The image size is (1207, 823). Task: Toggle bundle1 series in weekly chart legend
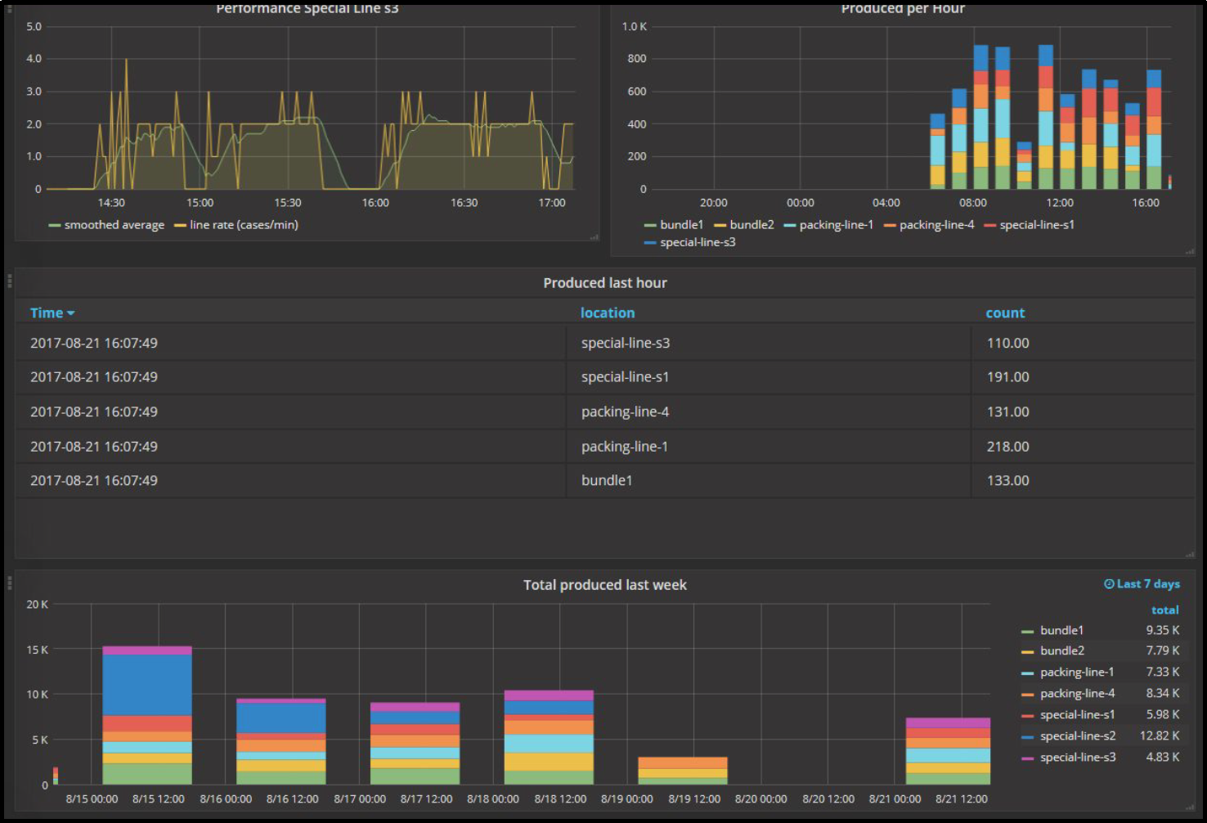tap(1061, 631)
